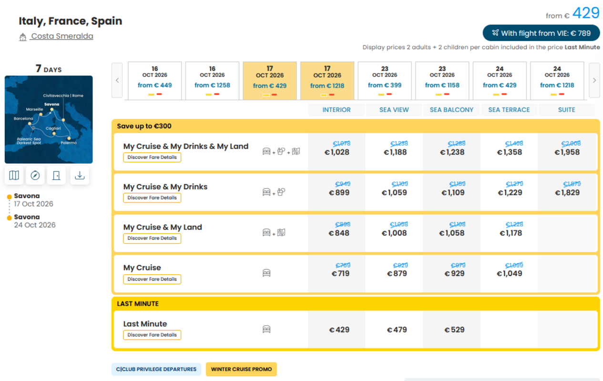Select 24 Oct 2026 from € 1218 departure
The image size is (603, 381).
click(x=557, y=80)
